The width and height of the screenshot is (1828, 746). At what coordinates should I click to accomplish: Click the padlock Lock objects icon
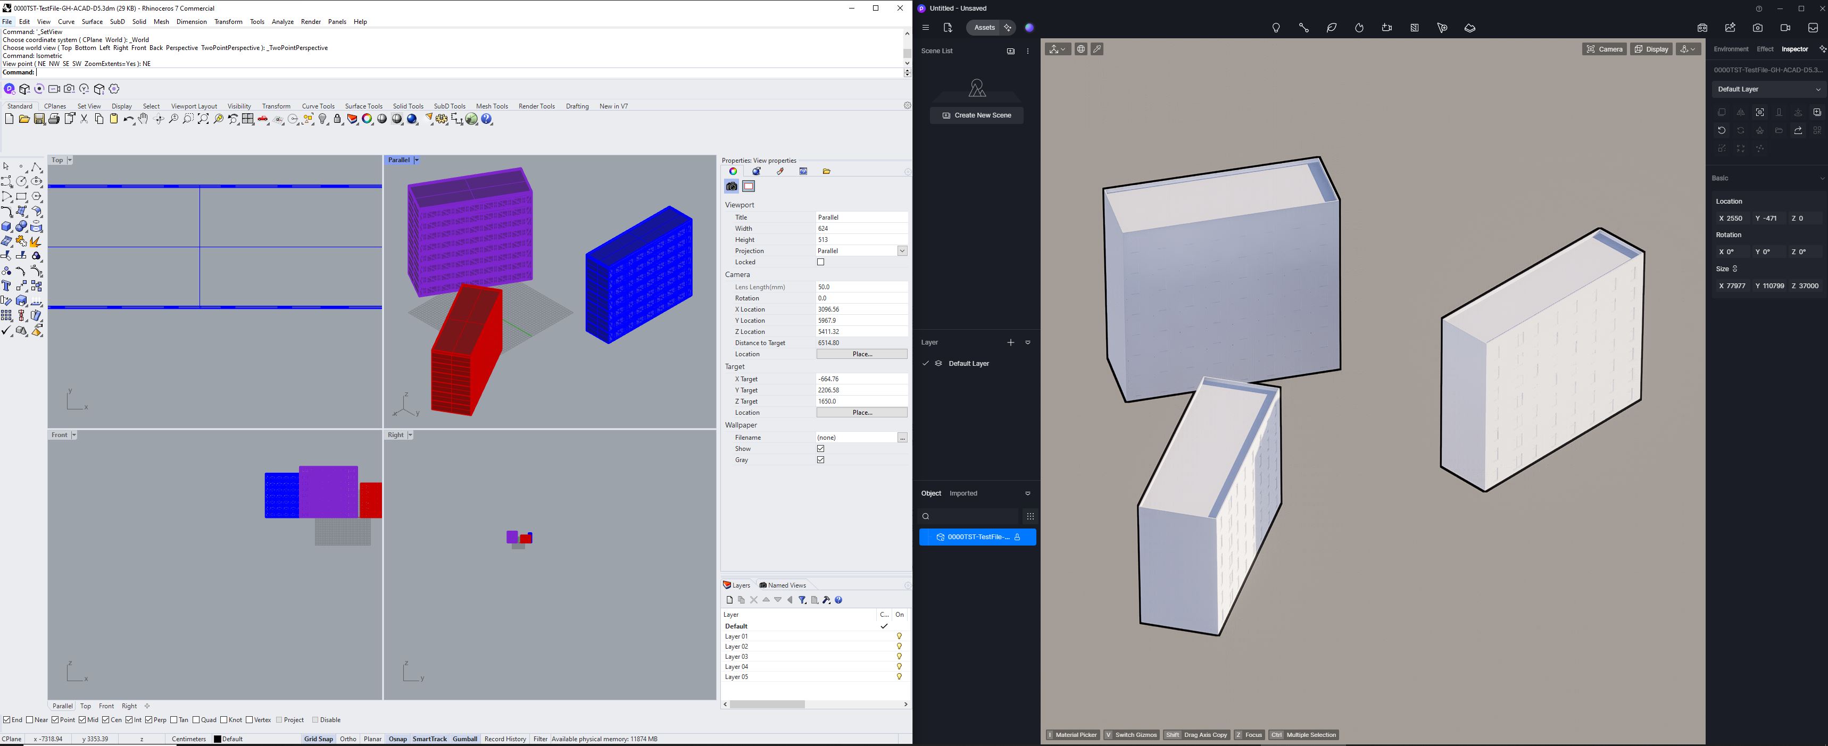click(x=338, y=119)
